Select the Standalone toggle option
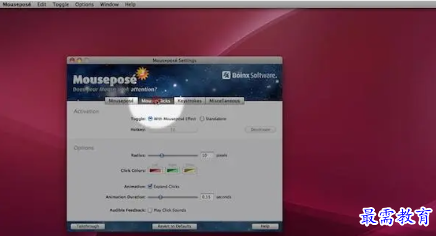Image resolution: width=436 pixels, height=236 pixels. click(202, 119)
